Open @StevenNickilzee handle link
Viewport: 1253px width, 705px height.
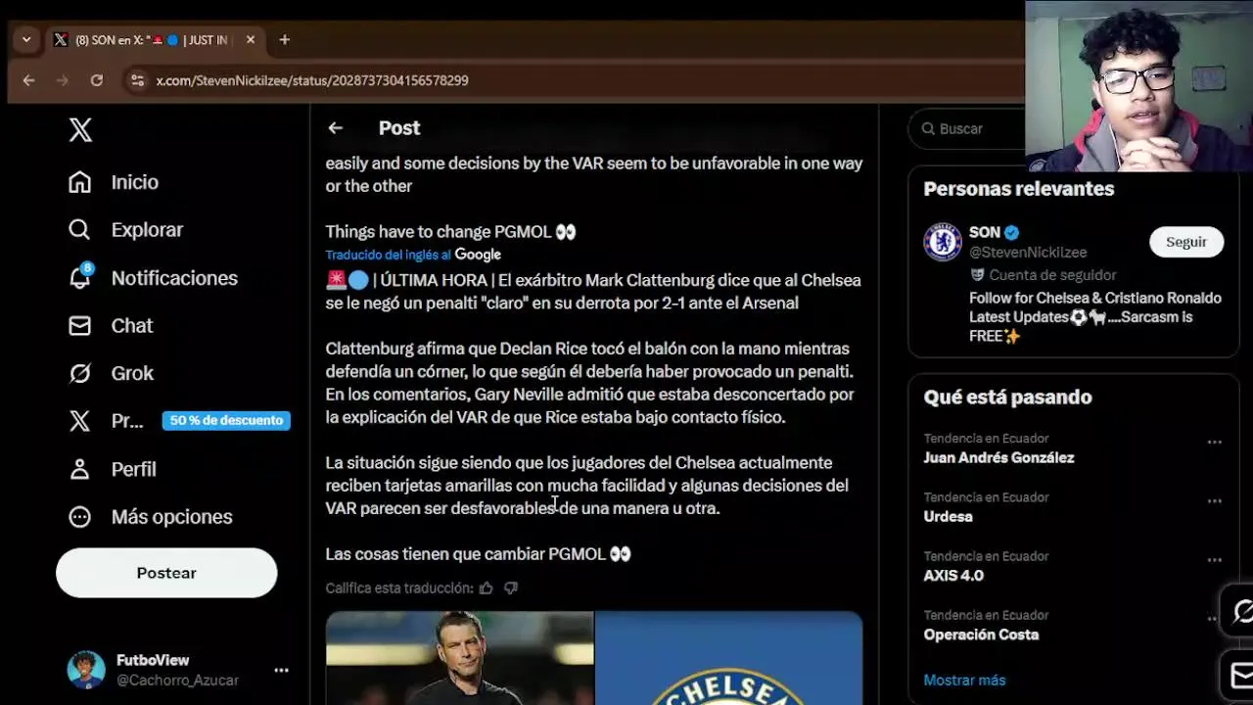pos(1028,253)
